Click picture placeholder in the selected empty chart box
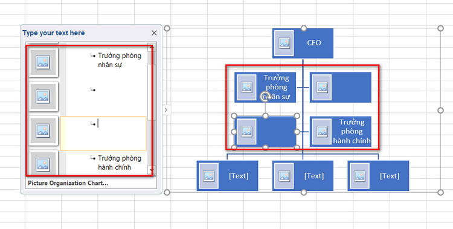453x229 pixels. coord(246,132)
